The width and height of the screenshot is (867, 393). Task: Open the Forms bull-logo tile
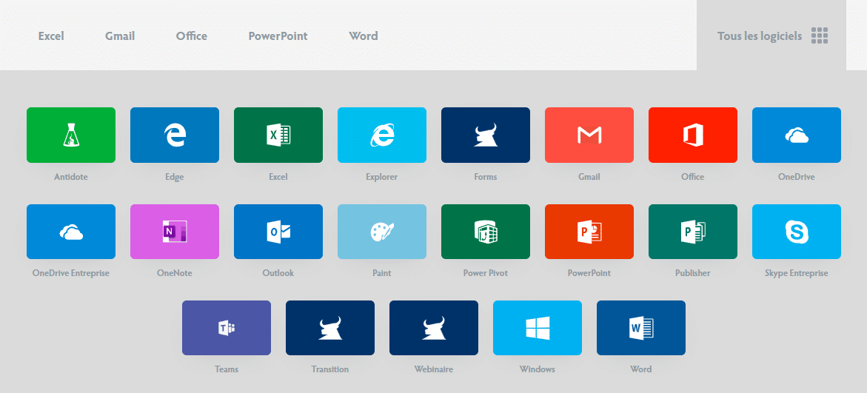point(486,135)
